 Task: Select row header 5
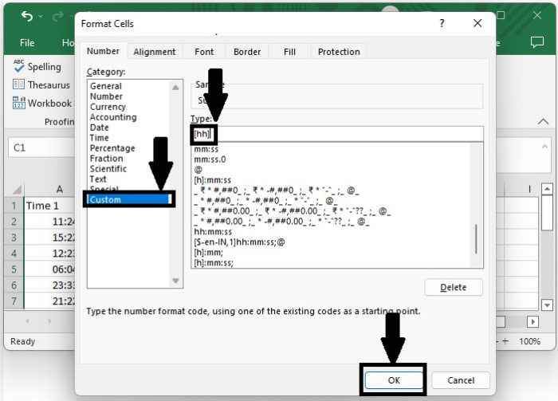tap(14, 269)
